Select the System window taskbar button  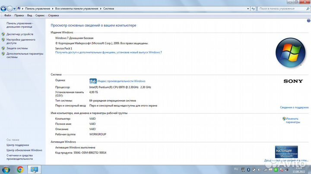coord(34,170)
